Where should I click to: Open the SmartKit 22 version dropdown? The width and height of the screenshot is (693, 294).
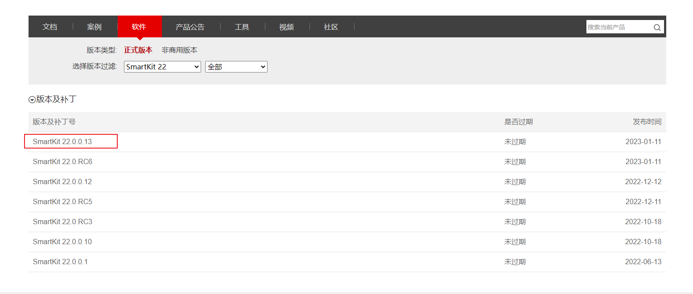point(162,67)
